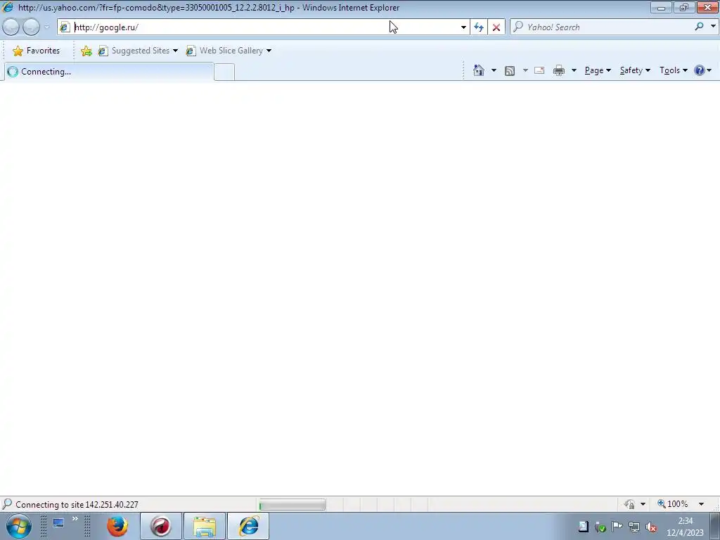Image resolution: width=720 pixels, height=540 pixels.
Task: Click the status bar magnifier icon
Action: click(x=7, y=504)
